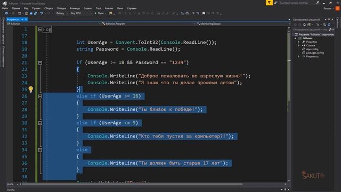Open the yellow notifications flag icon
Screen dimensions: 341x192
tap(269, 3)
